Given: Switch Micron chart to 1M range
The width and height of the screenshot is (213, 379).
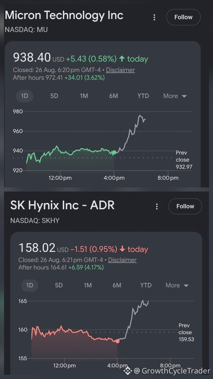Looking at the screenshot, I should (x=84, y=96).
